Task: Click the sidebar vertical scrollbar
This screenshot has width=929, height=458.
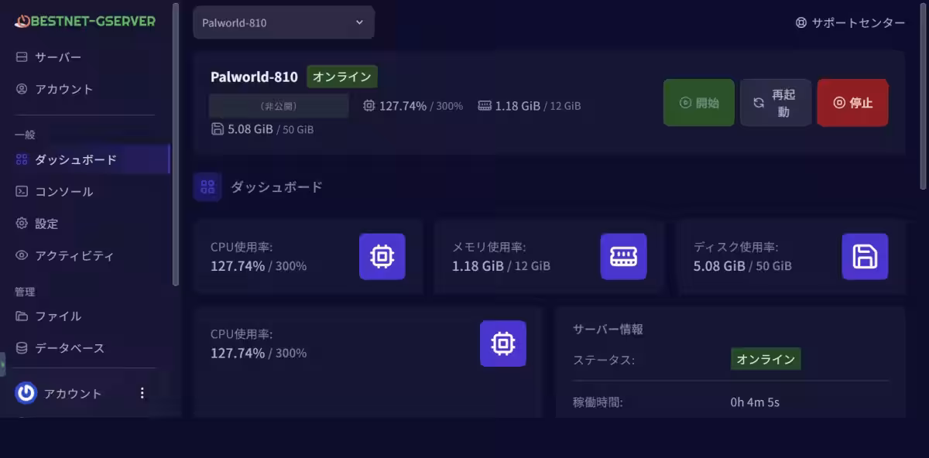Action: (176, 144)
